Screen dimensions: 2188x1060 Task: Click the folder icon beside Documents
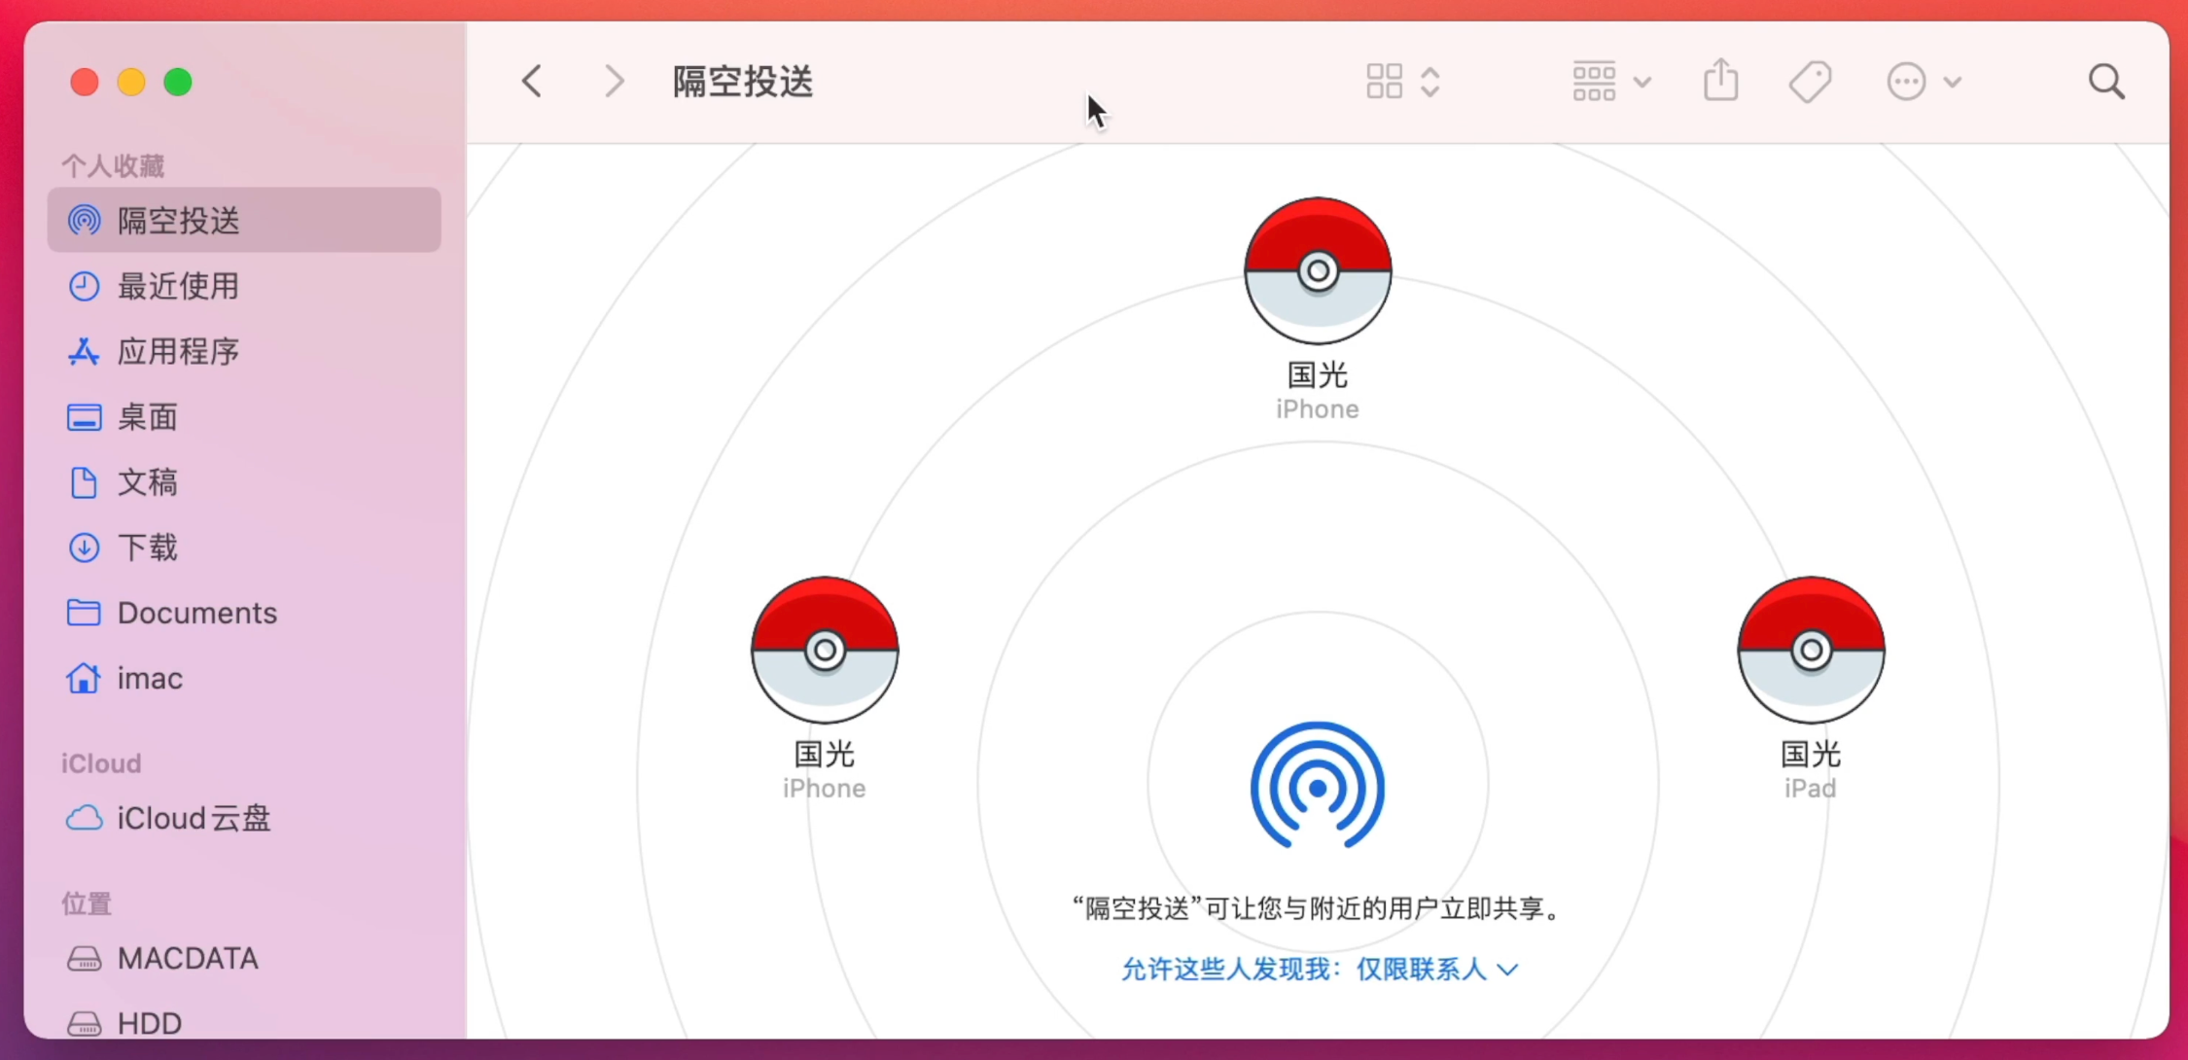[x=84, y=612]
